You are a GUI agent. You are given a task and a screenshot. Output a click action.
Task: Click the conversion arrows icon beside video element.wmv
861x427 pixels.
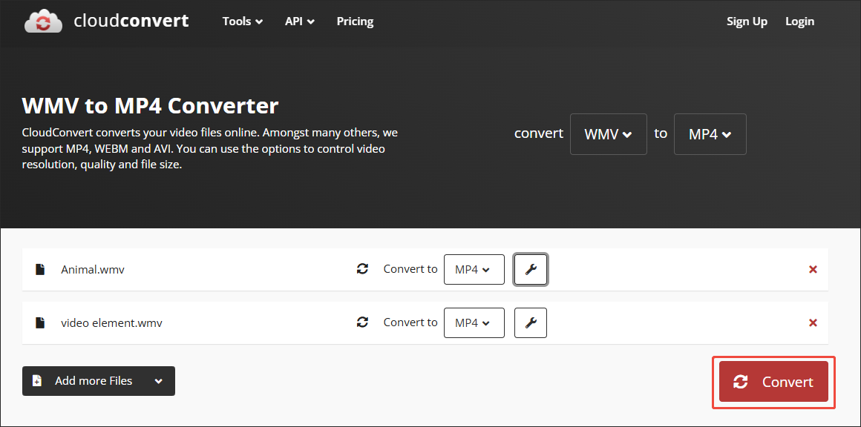(362, 322)
